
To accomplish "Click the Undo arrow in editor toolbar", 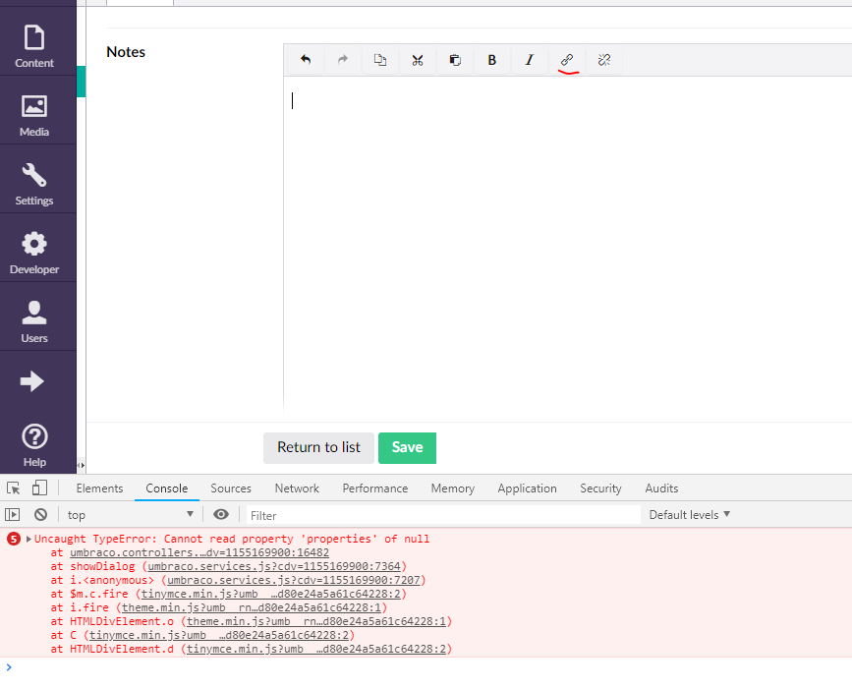I will [306, 60].
